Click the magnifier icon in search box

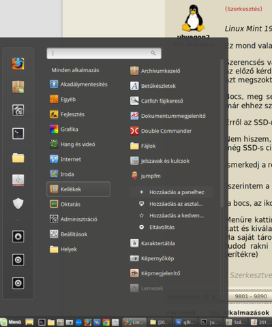click(153, 53)
